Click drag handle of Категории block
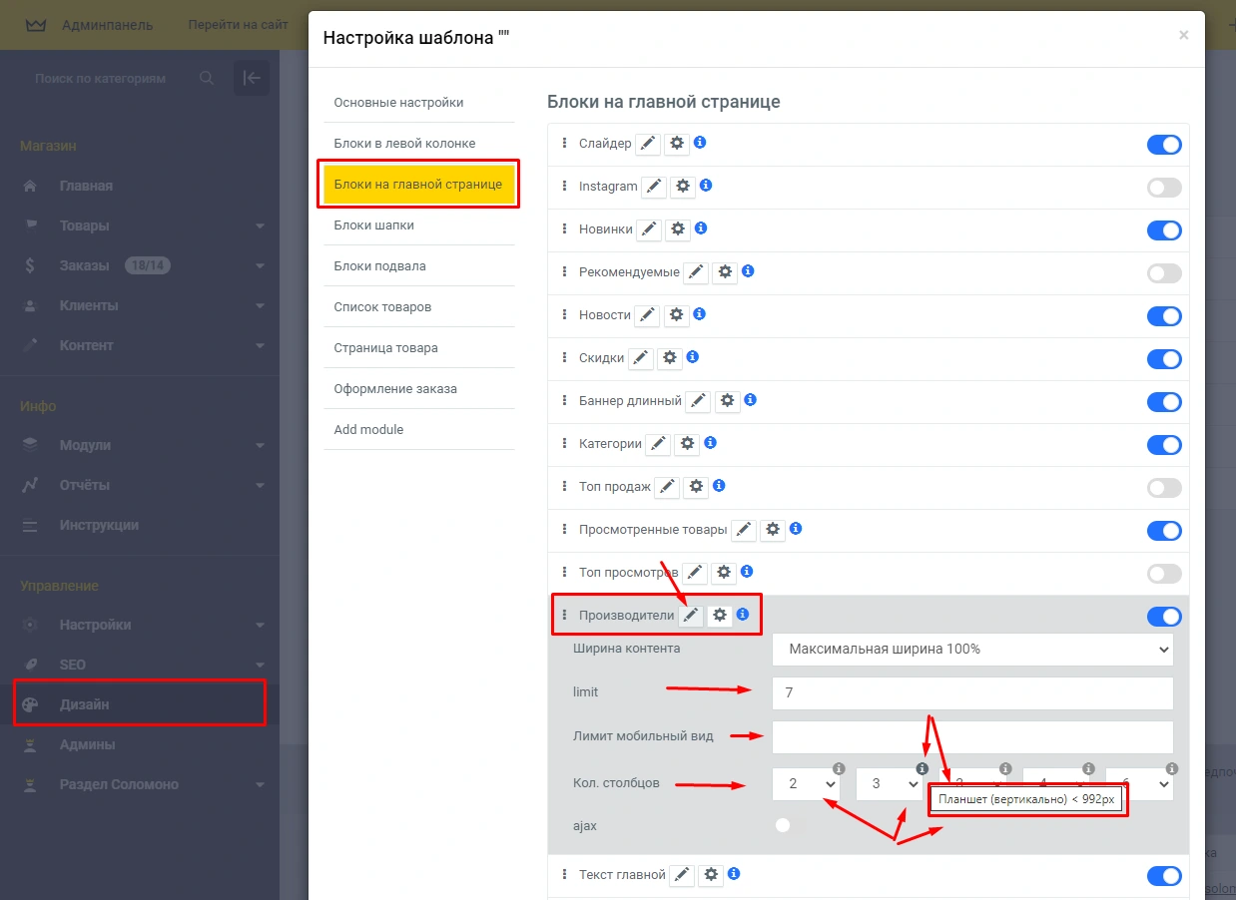The height and width of the screenshot is (900, 1236). [564, 444]
